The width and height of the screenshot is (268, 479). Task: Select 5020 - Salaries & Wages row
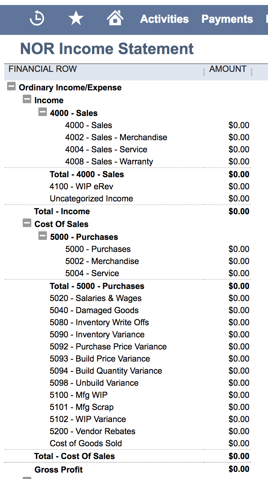[x=128, y=298]
